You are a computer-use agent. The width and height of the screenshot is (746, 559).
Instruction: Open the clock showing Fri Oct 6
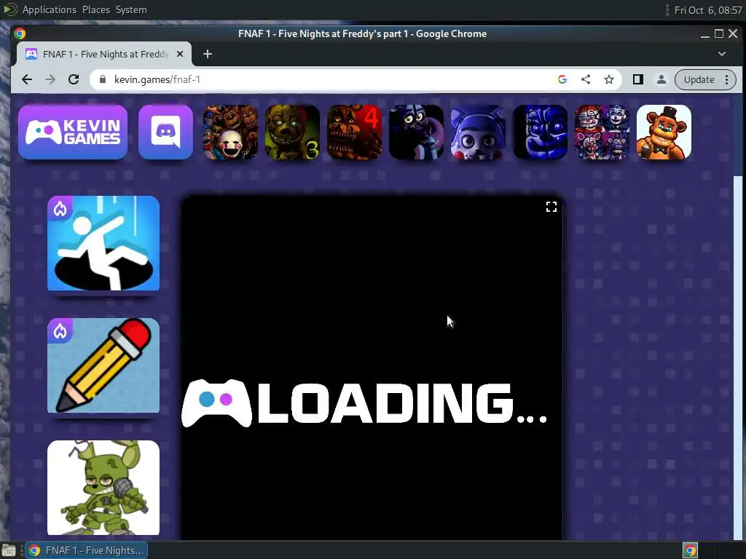click(708, 10)
